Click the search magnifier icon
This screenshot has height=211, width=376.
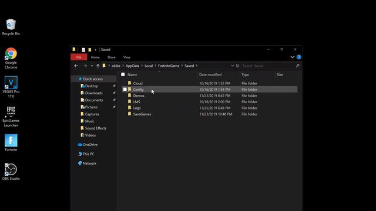point(298,66)
